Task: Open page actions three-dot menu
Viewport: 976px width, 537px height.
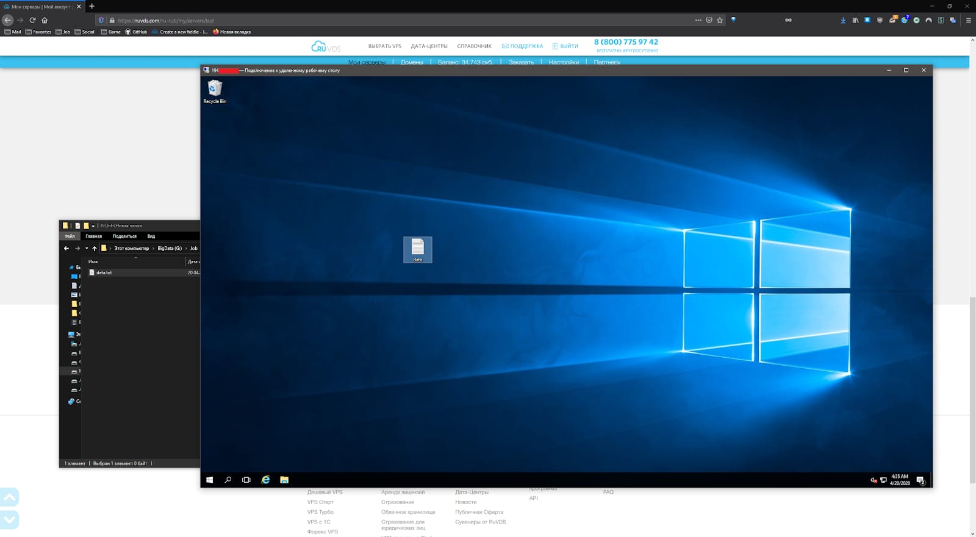Action: pyautogui.click(x=698, y=20)
